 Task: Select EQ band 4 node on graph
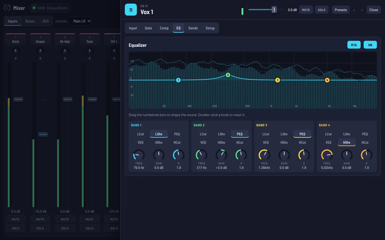tap(327, 80)
